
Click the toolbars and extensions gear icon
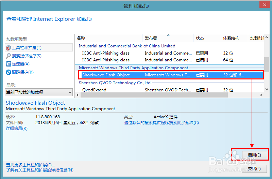(x=8, y=48)
